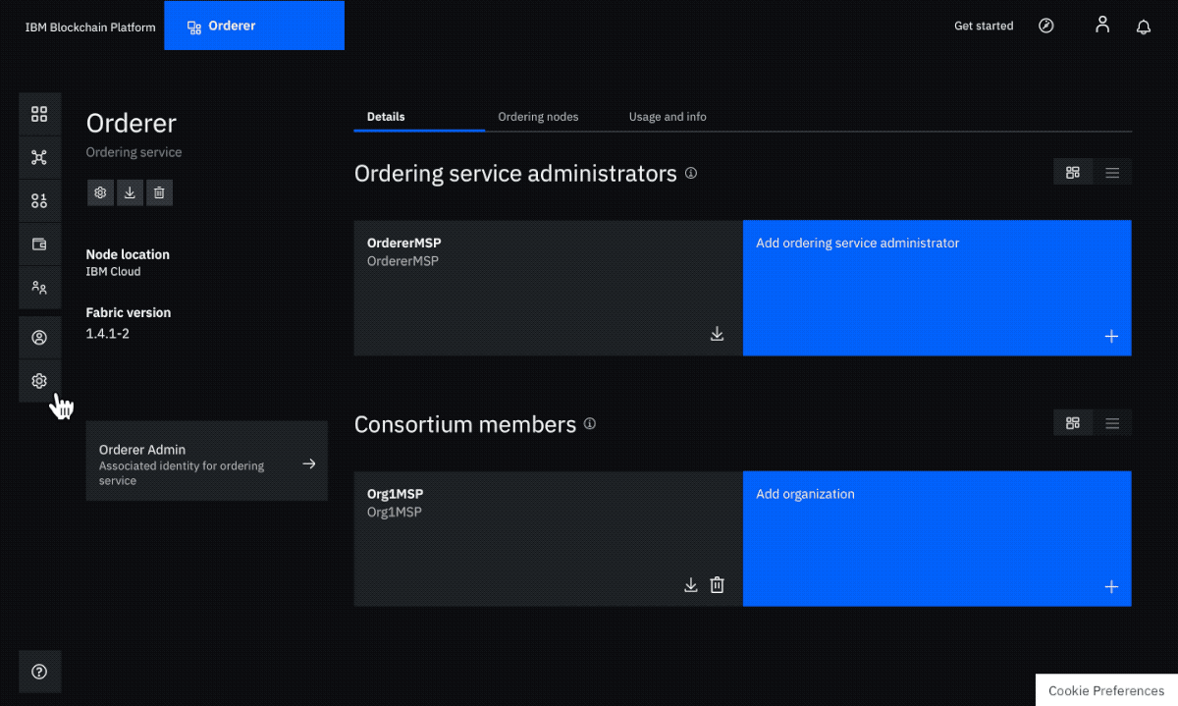Open the Nodes grid icon in sidebar
This screenshot has height=706, width=1178.
pos(39,114)
